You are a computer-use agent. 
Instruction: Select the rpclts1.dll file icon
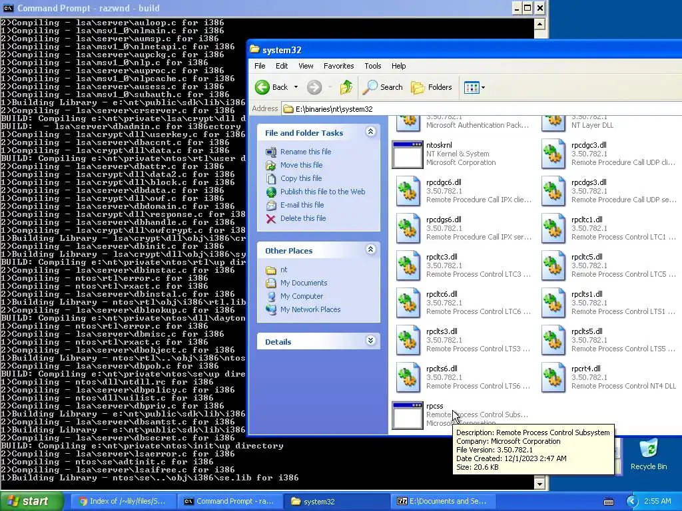click(553, 303)
